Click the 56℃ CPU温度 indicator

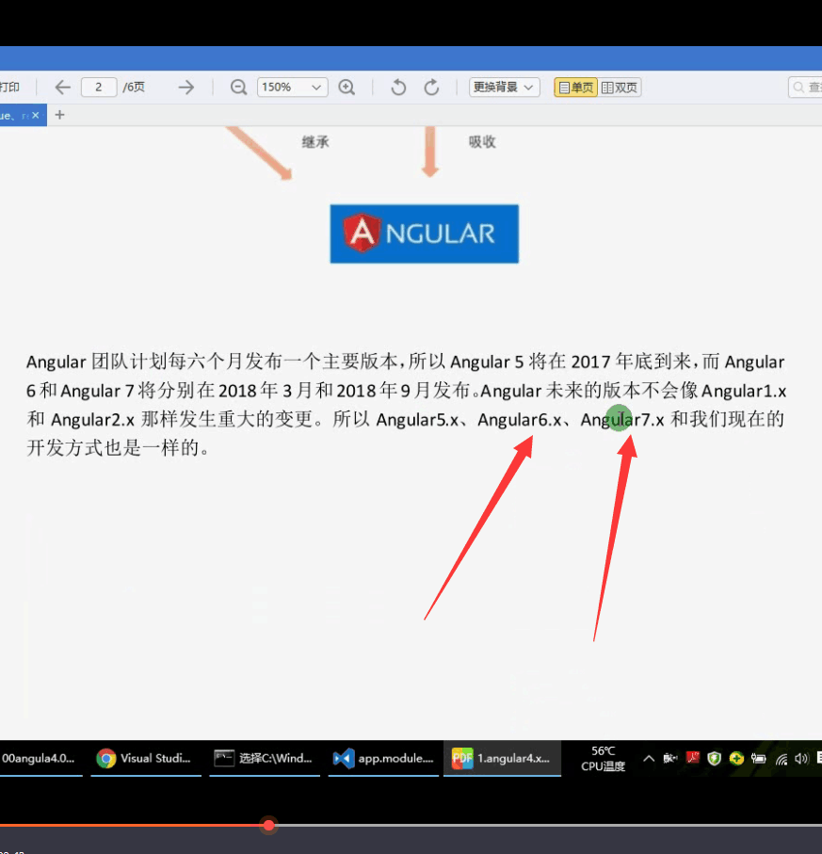coord(603,759)
